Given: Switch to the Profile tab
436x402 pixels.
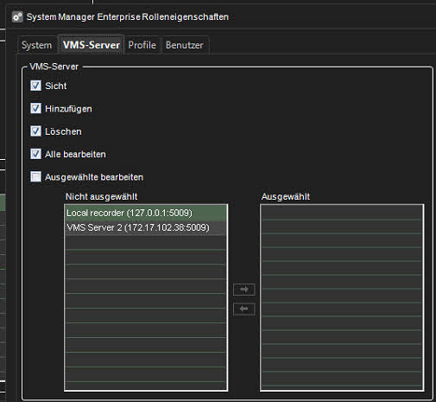Looking at the screenshot, I should click(142, 45).
